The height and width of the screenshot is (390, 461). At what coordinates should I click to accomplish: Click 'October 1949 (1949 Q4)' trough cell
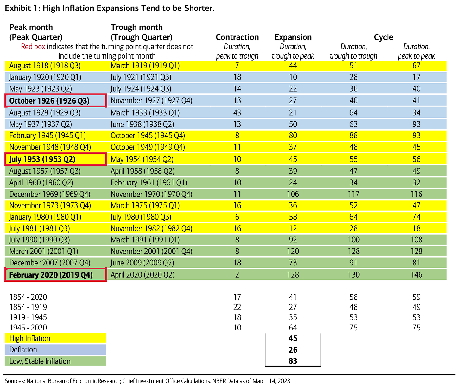pos(148,147)
